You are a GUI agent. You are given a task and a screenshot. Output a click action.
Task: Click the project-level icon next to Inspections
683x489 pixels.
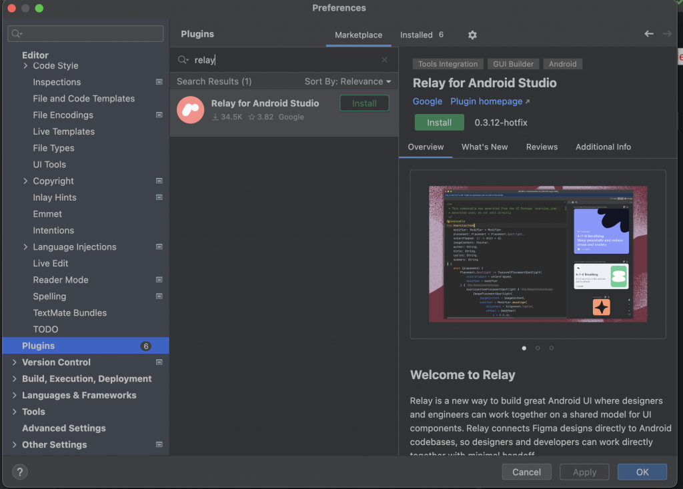point(159,82)
